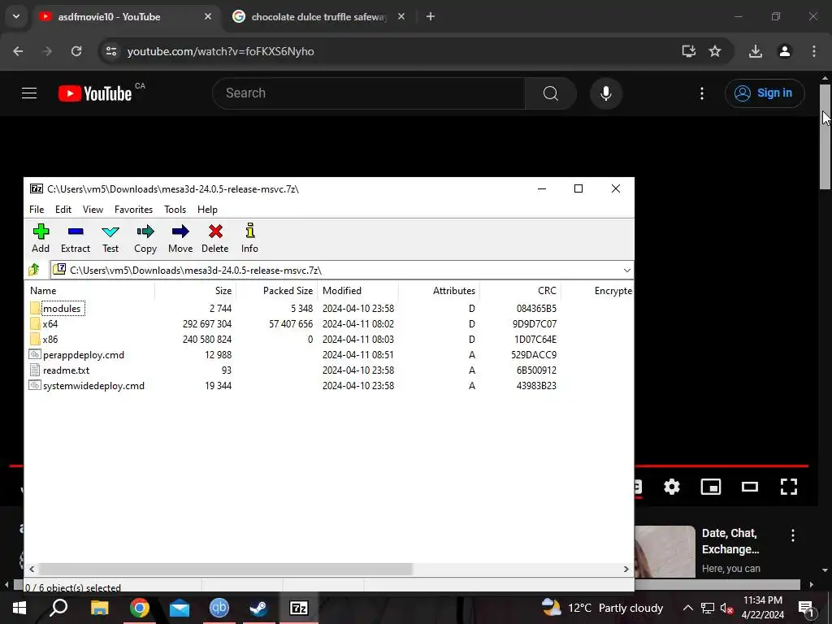832x624 pixels.
Task: Sort by Modified column header
Action: [x=357, y=291]
